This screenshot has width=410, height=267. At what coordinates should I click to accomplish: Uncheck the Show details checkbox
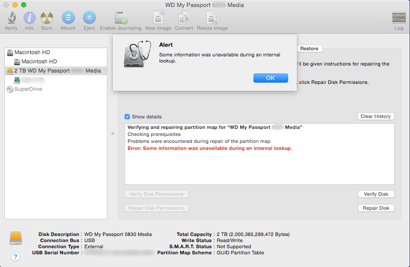pos(127,117)
